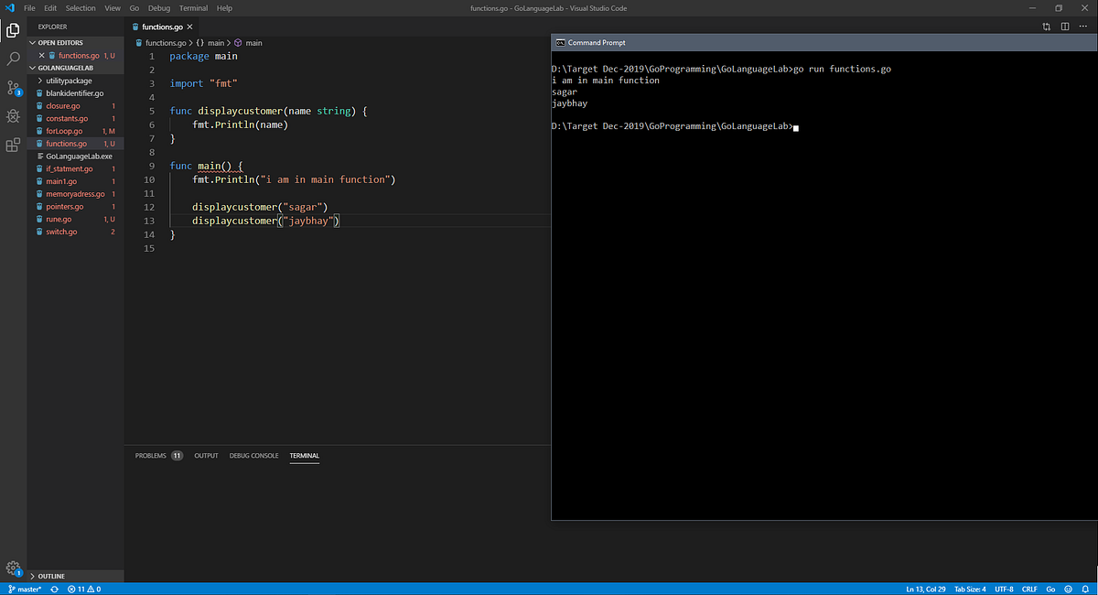Click the Synchronize Changes status icon
This screenshot has width=1098, height=595.
point(55,590)
